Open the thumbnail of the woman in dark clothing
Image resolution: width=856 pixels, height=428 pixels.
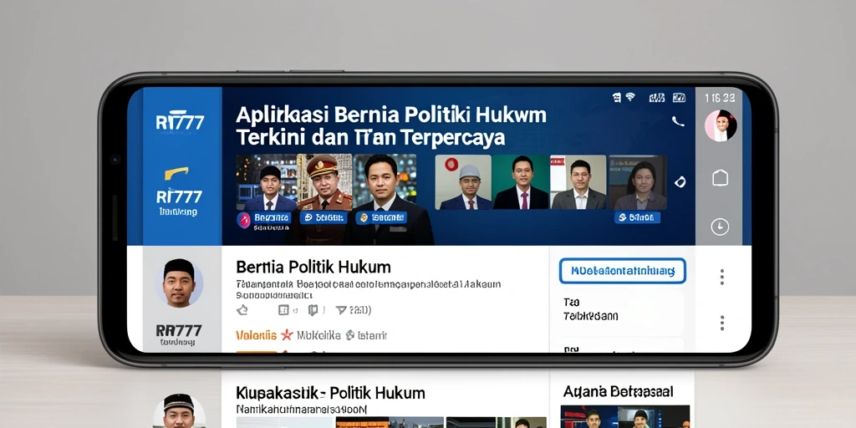pyautogui.click(x=638, y=182)
